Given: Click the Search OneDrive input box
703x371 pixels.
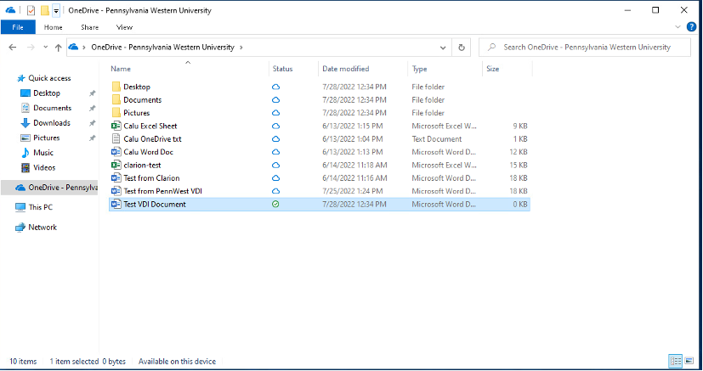Looking at the screenshot, I should click(587, 48).
